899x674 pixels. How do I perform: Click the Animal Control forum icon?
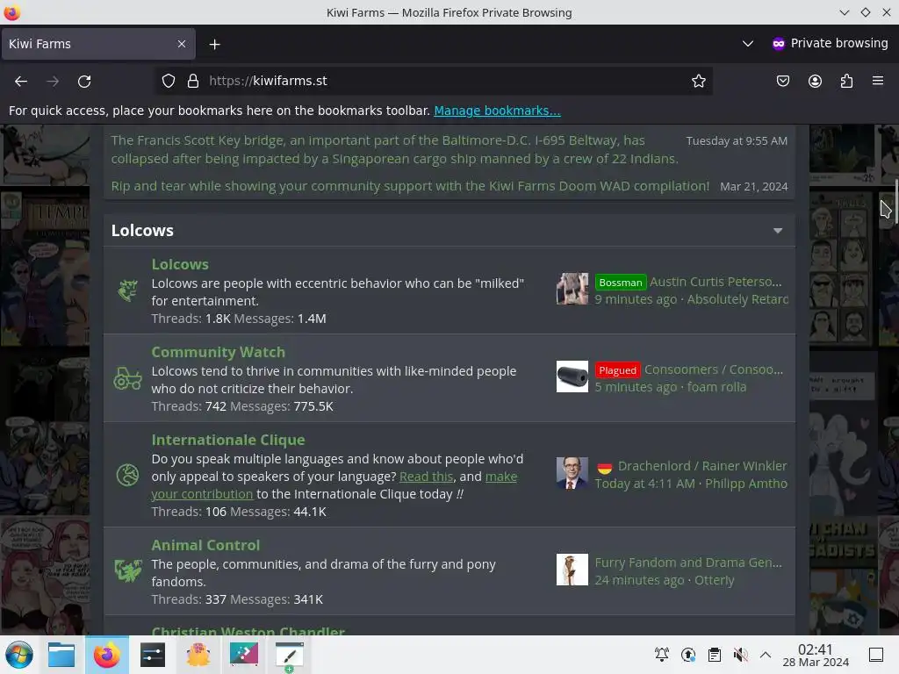click(x=128, y=570)
